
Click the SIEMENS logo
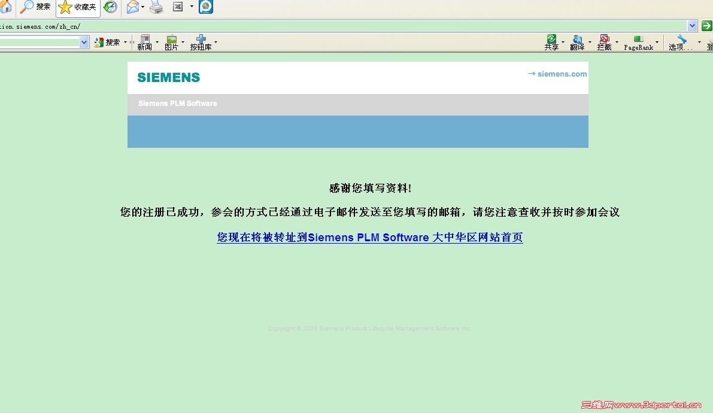coord(169,77)
